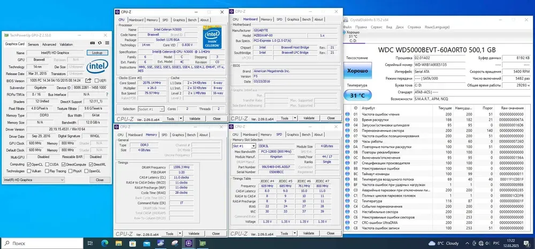Toggle the Vulkan checkbox
The width and height of the screenshot is (535, 249).
click(x=29, y=171)
